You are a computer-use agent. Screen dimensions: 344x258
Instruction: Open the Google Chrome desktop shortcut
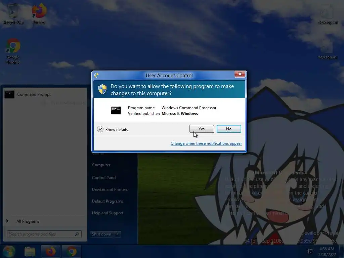(x=13, y=51)
